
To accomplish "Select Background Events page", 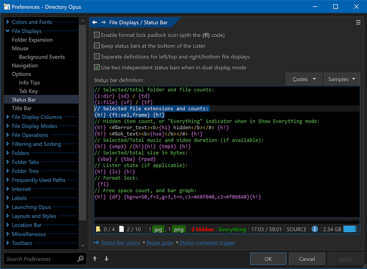I will pyautogui.click(x=42, y=57).
